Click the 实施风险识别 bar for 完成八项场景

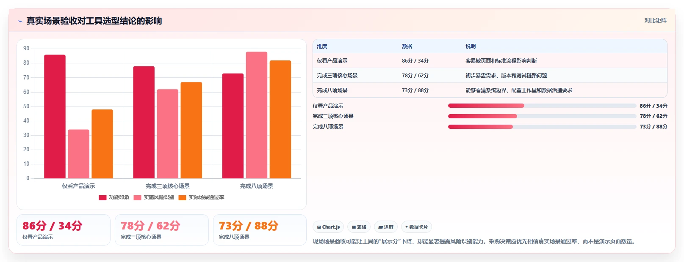(x=257, y=115)
